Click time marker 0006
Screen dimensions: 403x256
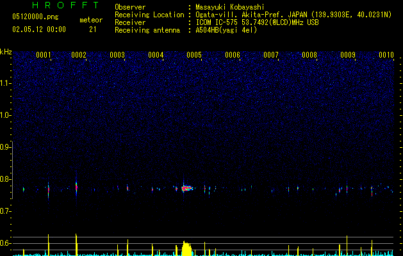pyautogui.click(x=233, y=55)
